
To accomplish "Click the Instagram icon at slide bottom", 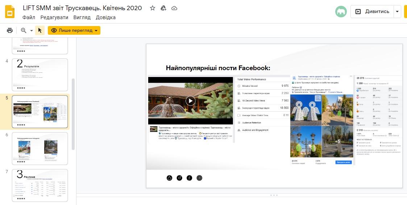I will pos(179,178).
